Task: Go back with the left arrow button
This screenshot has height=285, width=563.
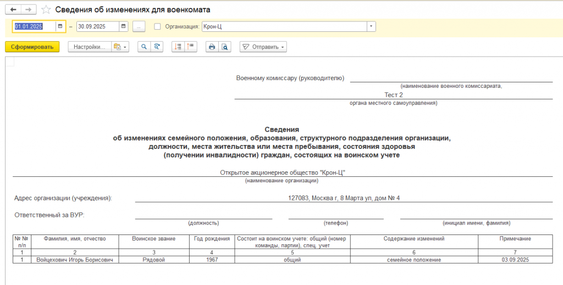Action: 13,10
